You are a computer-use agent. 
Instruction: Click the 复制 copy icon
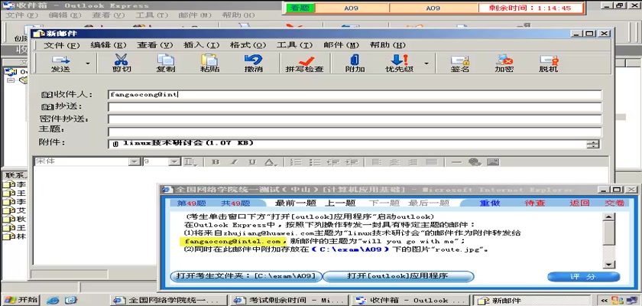click(x=165, y=63)
